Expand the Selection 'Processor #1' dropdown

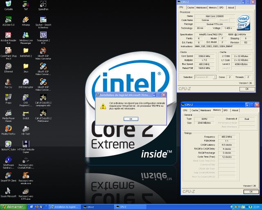(215, 77)
